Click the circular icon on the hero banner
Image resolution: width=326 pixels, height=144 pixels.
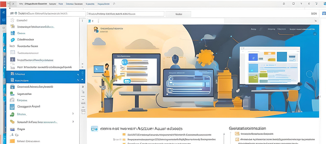315,34
